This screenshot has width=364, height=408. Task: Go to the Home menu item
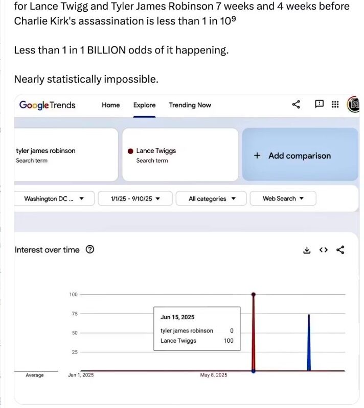pyautogui.click(x=110, y=105)
